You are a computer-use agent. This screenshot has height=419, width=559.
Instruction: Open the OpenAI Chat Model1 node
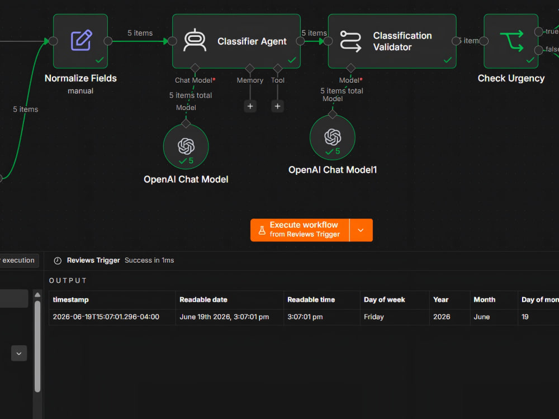click(332, 137)
